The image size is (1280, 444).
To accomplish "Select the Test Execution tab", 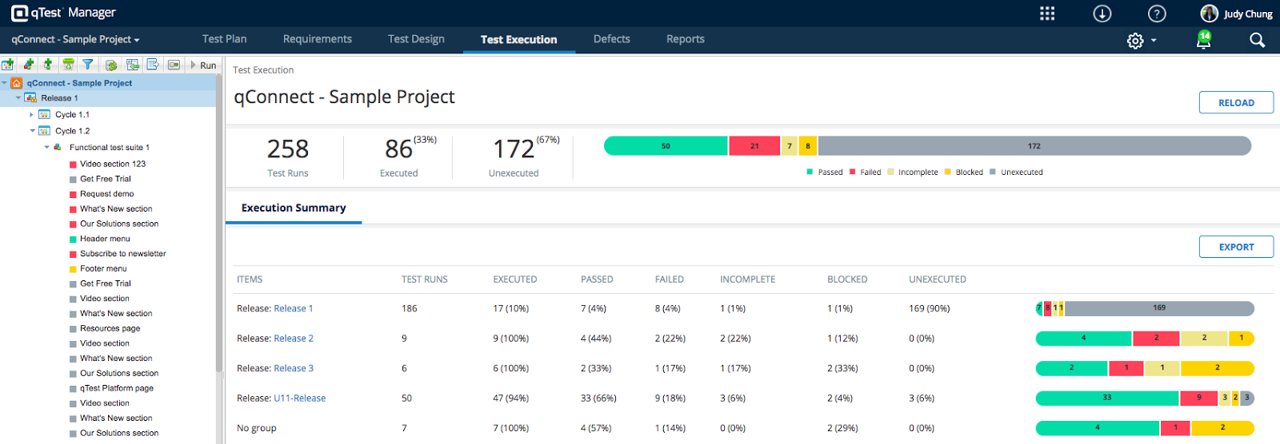I will point(519,40).
